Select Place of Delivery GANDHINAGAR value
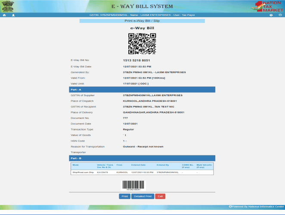 click(x=154, y=112)
